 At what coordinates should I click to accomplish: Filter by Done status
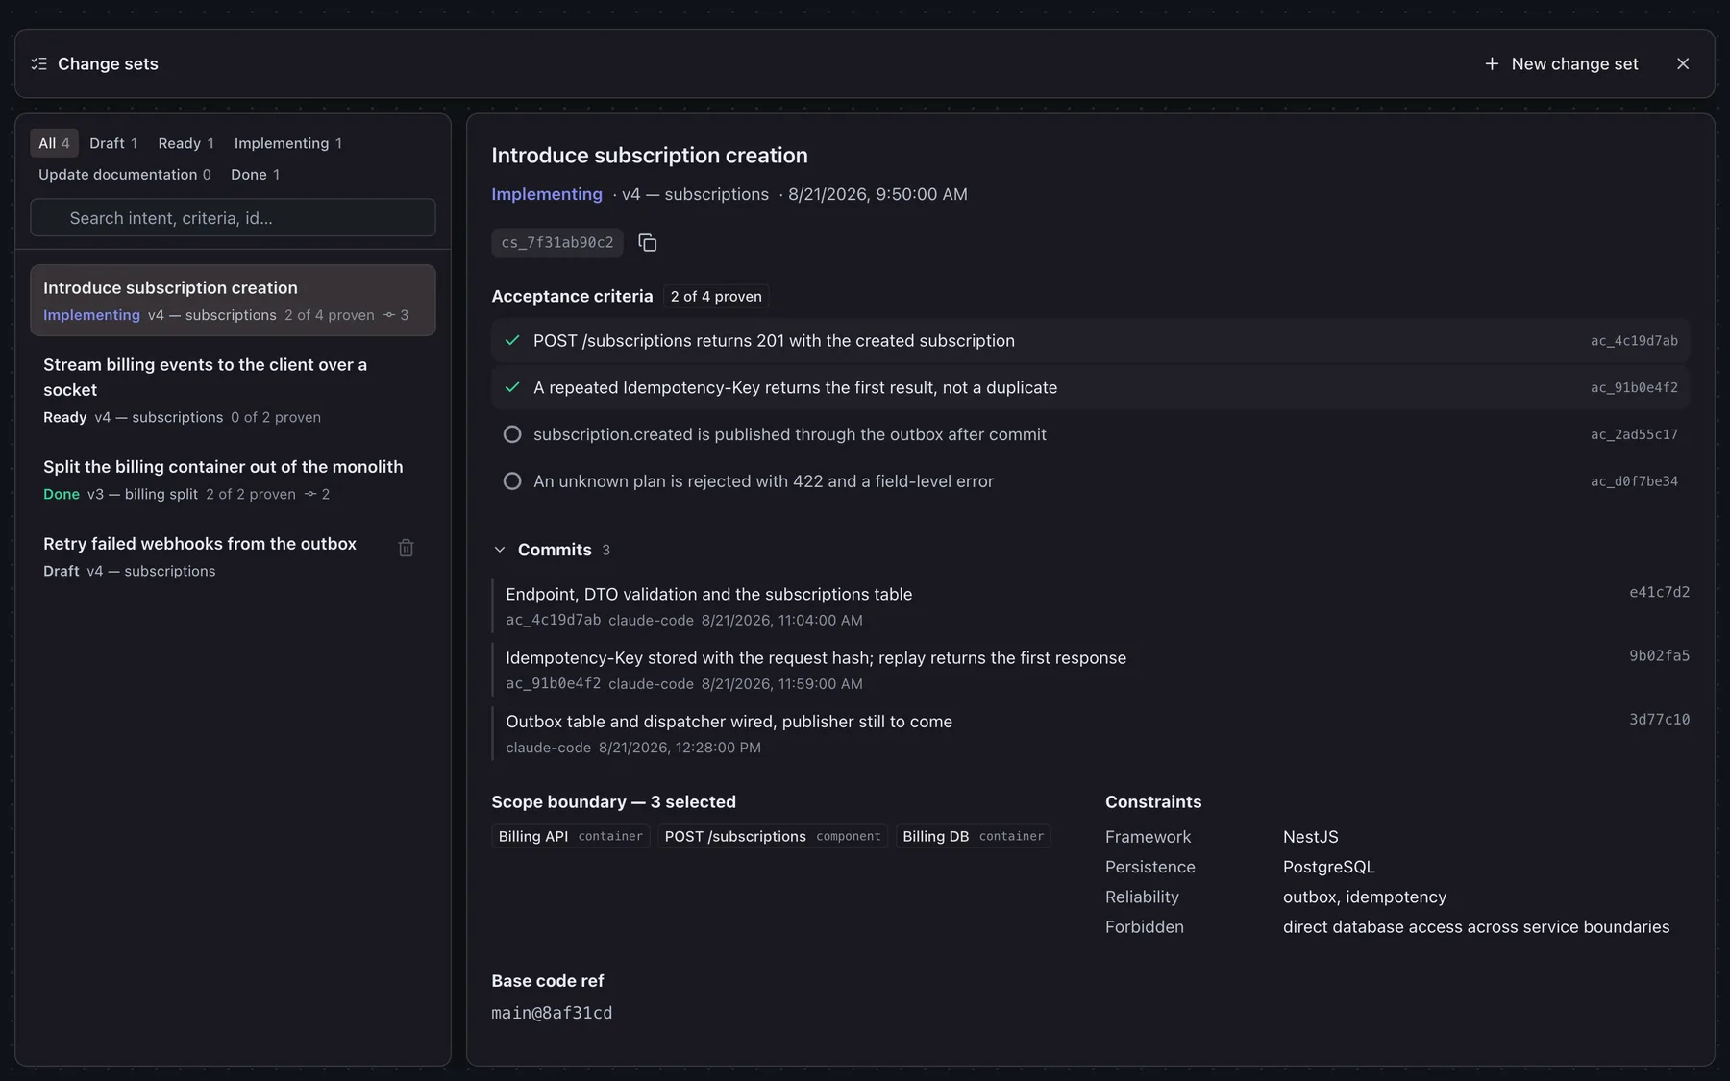[255, 174]
